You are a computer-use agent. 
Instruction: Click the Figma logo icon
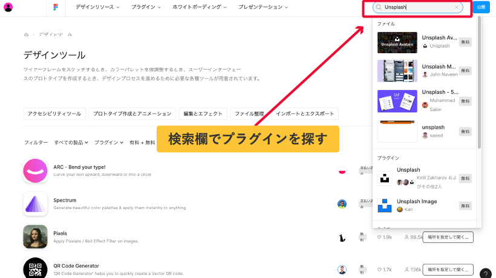tap(56, 7)
